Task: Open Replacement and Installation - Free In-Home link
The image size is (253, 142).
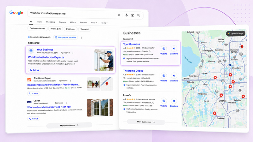Action: [53, 85]
